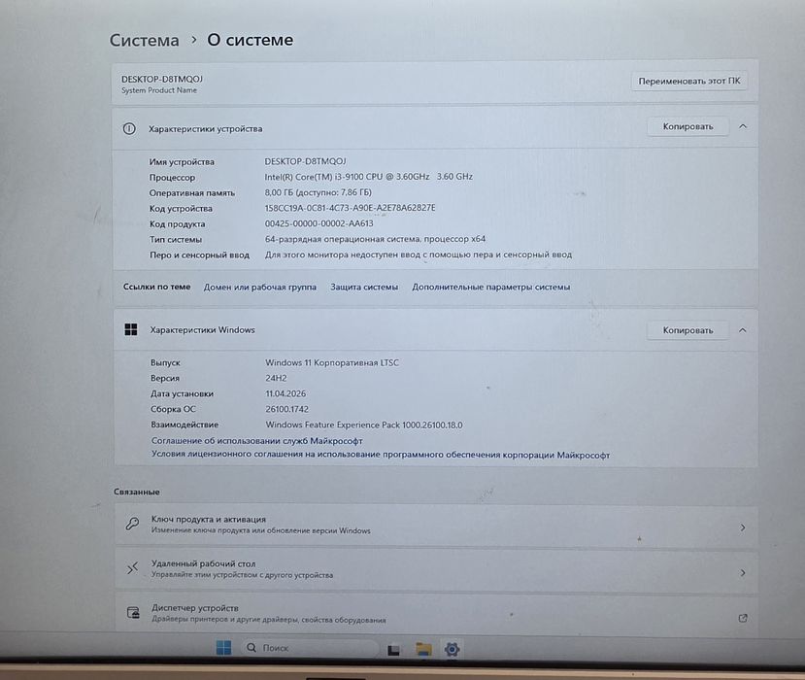Click the Диспетчер устройств icon
Image resolution: width=805 pixels, height=680 pixels.
(133, 613)
